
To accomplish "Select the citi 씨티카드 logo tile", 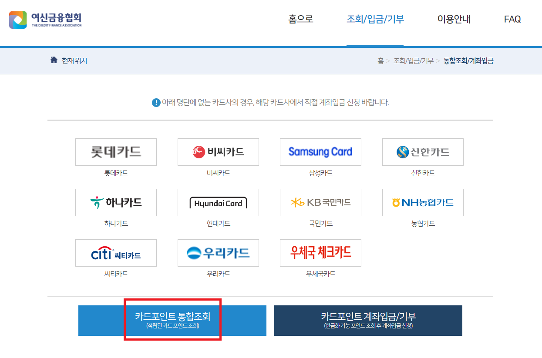I will coord(116,253).
